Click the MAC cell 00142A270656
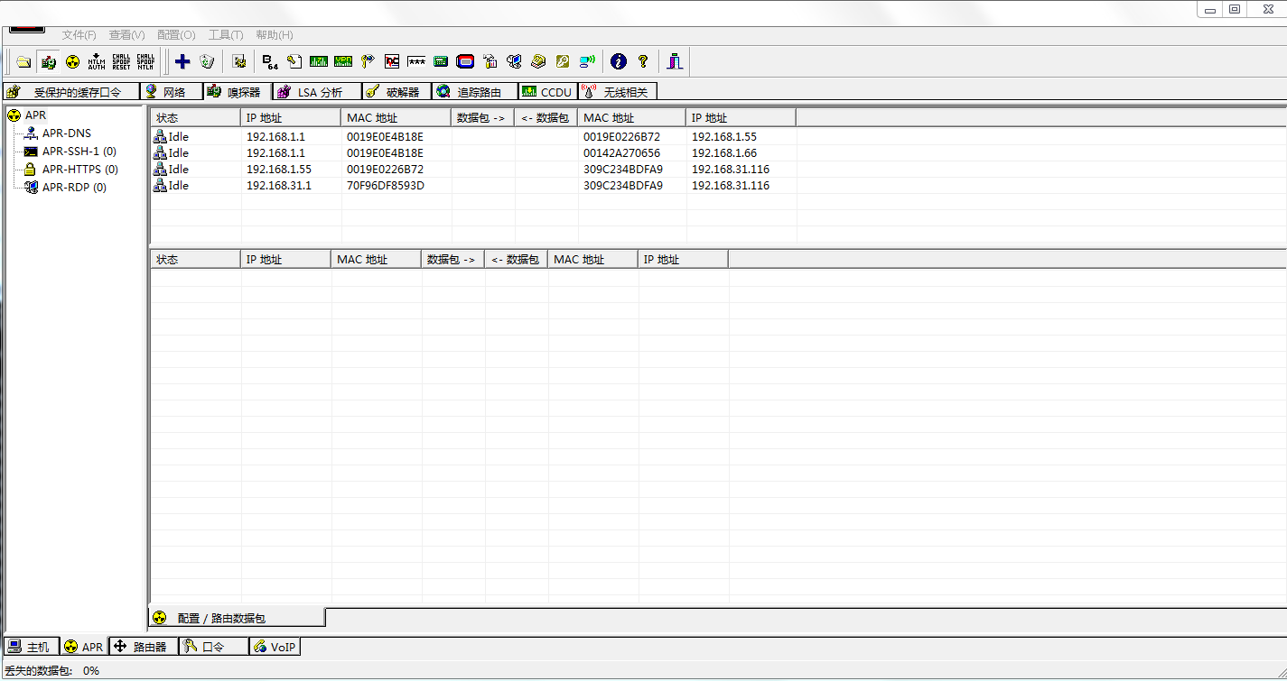Screen dimensions: 1287x681 pyautogui.click(x=621, y=153)
